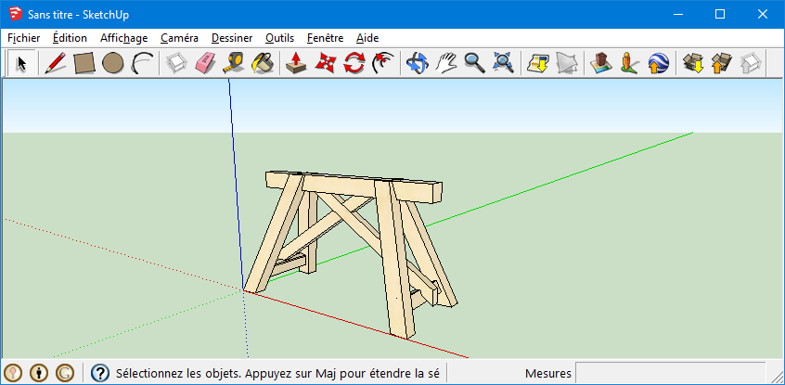Open the Aide menu

click(367, 38)
